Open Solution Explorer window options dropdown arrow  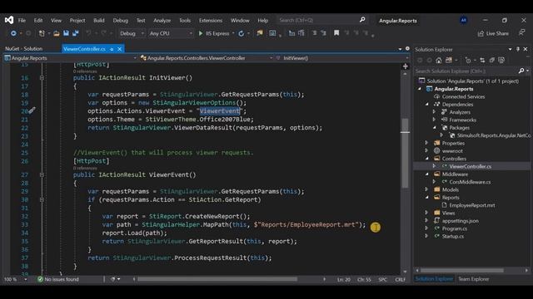coord(510,49)
